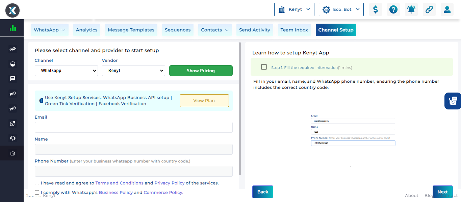This screenshot has height=202, width=461.
Task: Open the green bar chart dashboard icon
Action: [13, 28]
